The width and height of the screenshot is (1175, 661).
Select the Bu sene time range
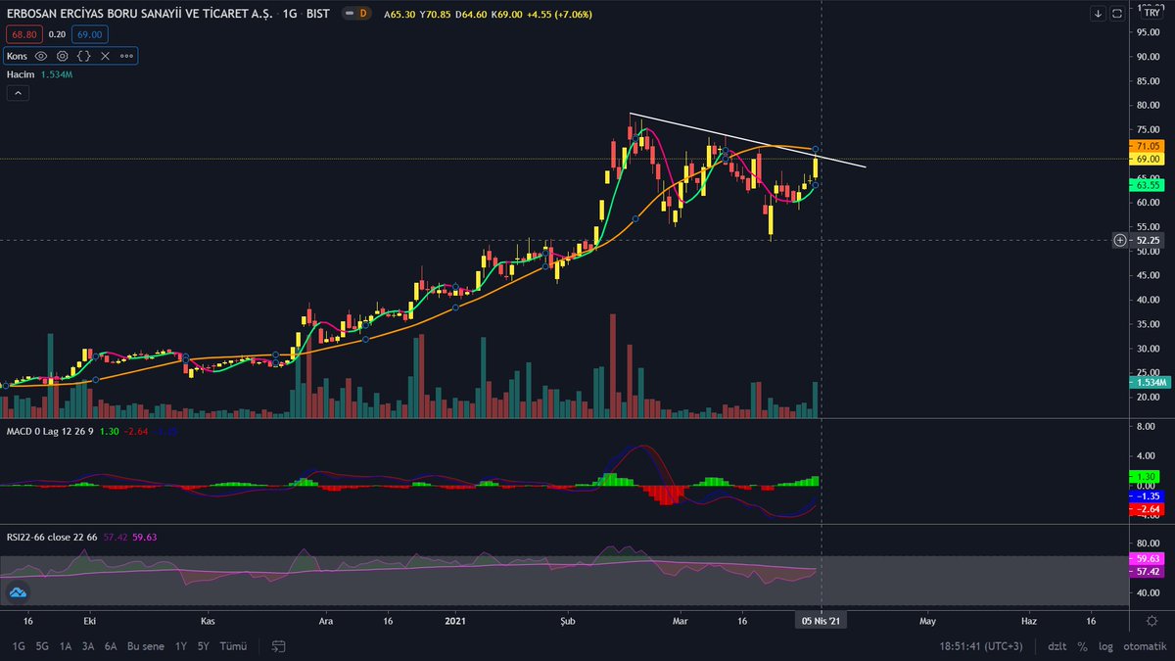(147, 646)
